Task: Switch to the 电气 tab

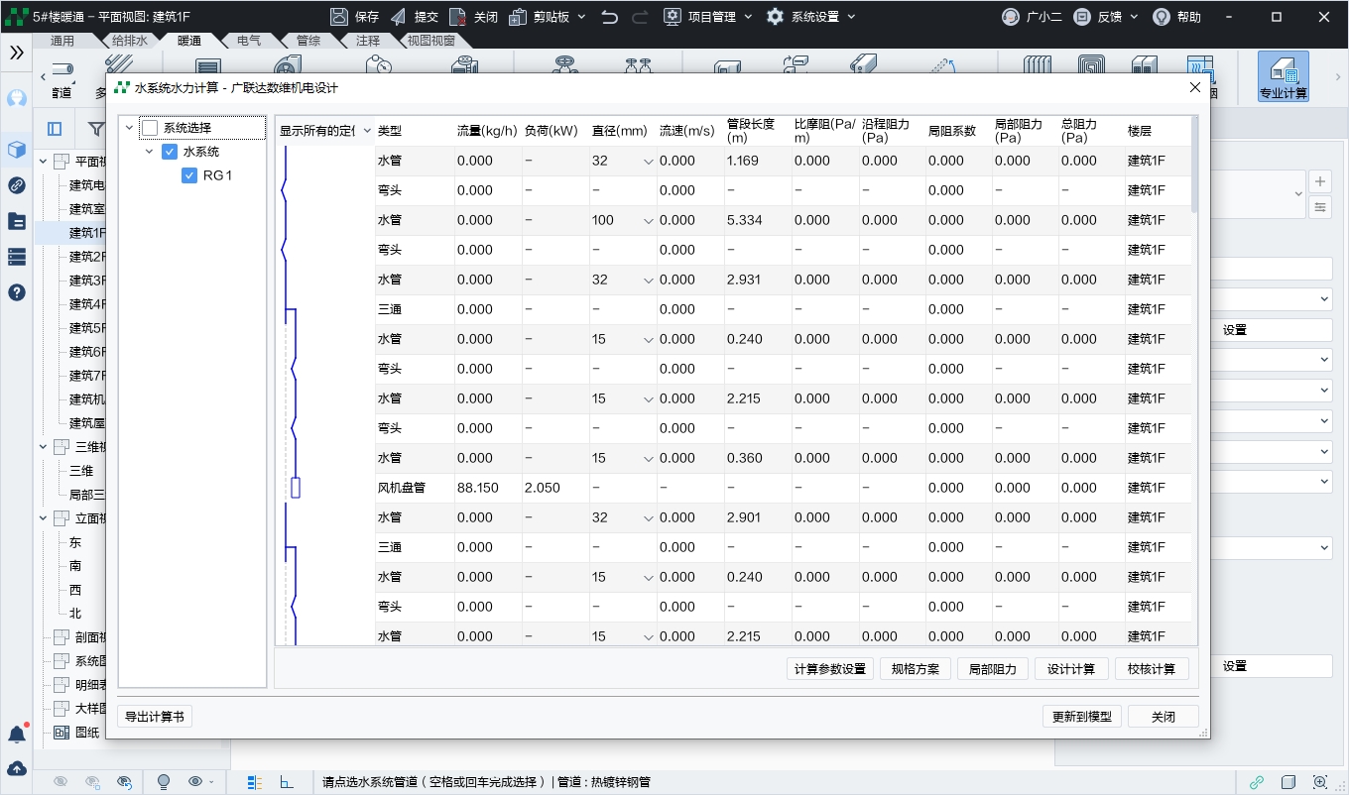Action: [x=249, y=41]
